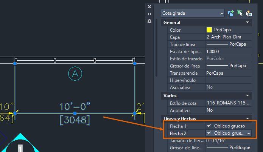The width and height of the screenshot is (263, 152).
Task: Click the dimension text middle grip
Action: [x=75, y=114]
